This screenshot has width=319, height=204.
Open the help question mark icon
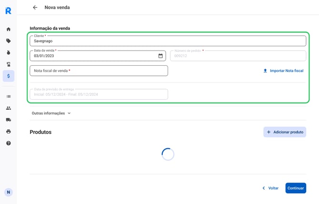point(9,143)
